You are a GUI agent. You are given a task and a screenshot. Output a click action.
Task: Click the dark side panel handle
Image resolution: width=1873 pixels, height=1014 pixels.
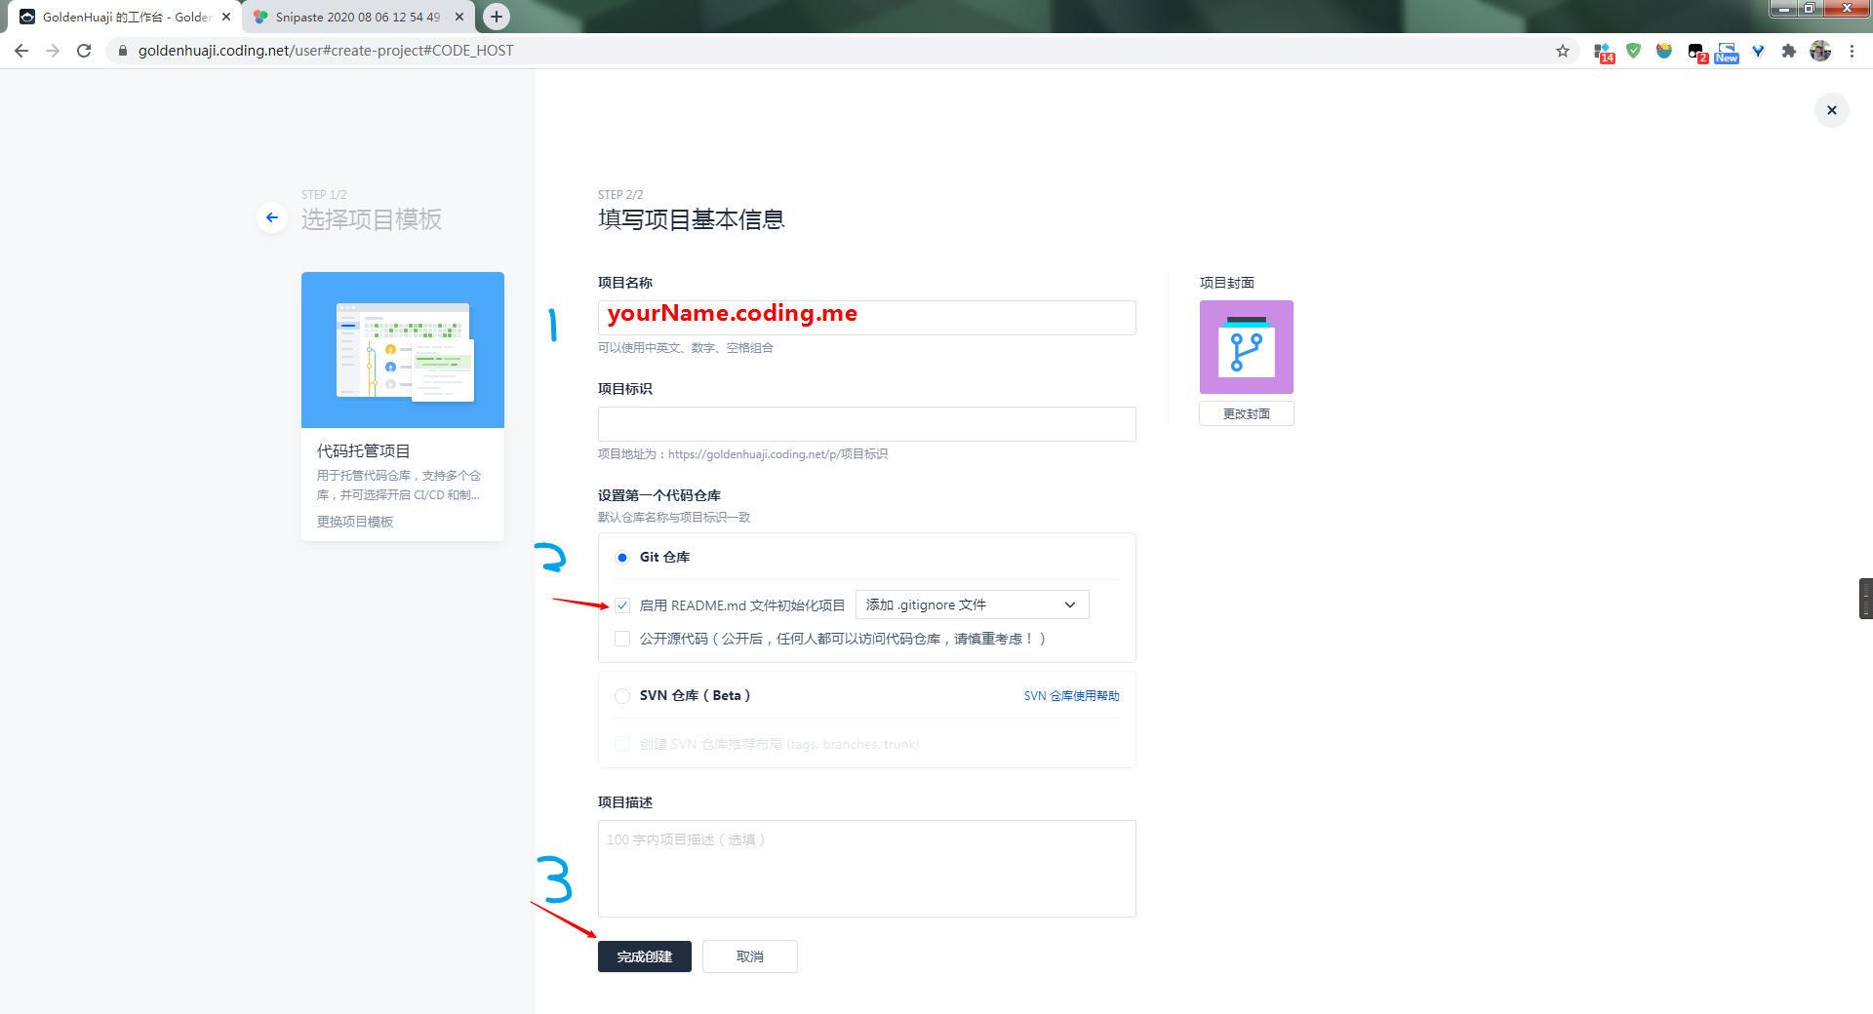click(1865, 599)
